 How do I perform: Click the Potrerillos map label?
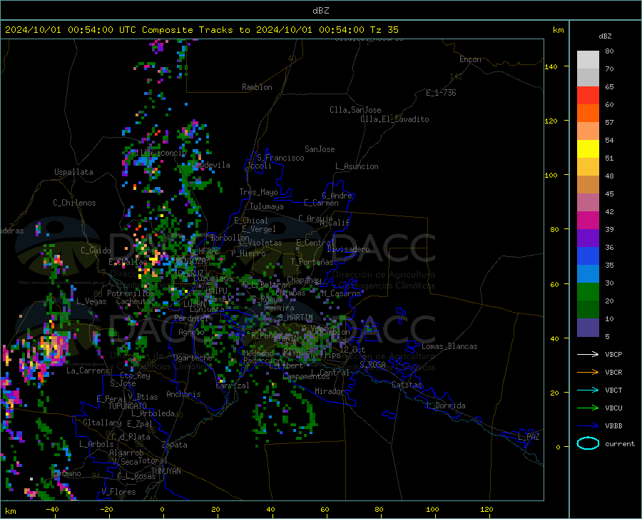click(131, 293)
